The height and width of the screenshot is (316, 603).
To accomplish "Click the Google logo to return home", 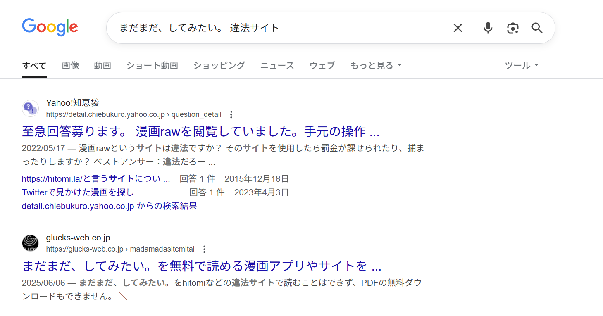I will tap(50, 27).
